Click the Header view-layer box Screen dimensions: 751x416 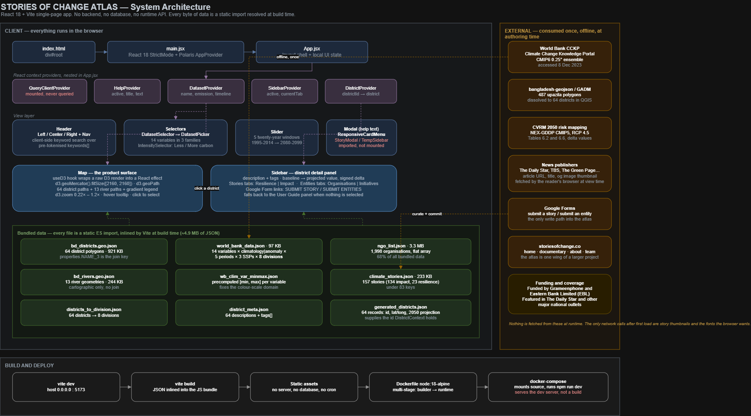click(x=64, y=138)
